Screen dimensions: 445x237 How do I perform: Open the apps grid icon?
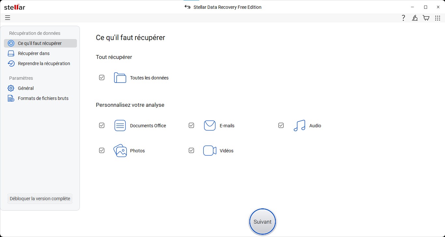438,18
